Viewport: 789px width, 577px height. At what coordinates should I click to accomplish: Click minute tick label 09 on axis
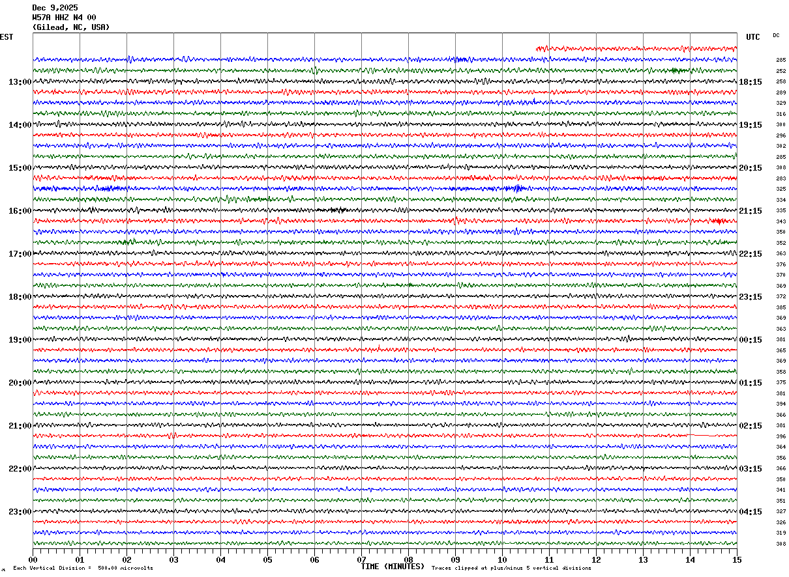[x=455, y=559]
